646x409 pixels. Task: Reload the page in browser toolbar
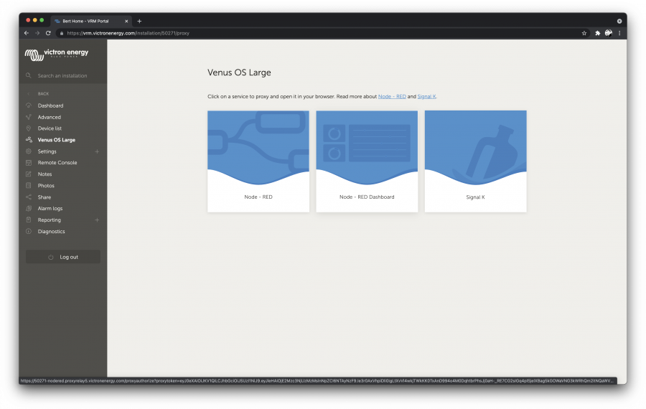point(48,33)
